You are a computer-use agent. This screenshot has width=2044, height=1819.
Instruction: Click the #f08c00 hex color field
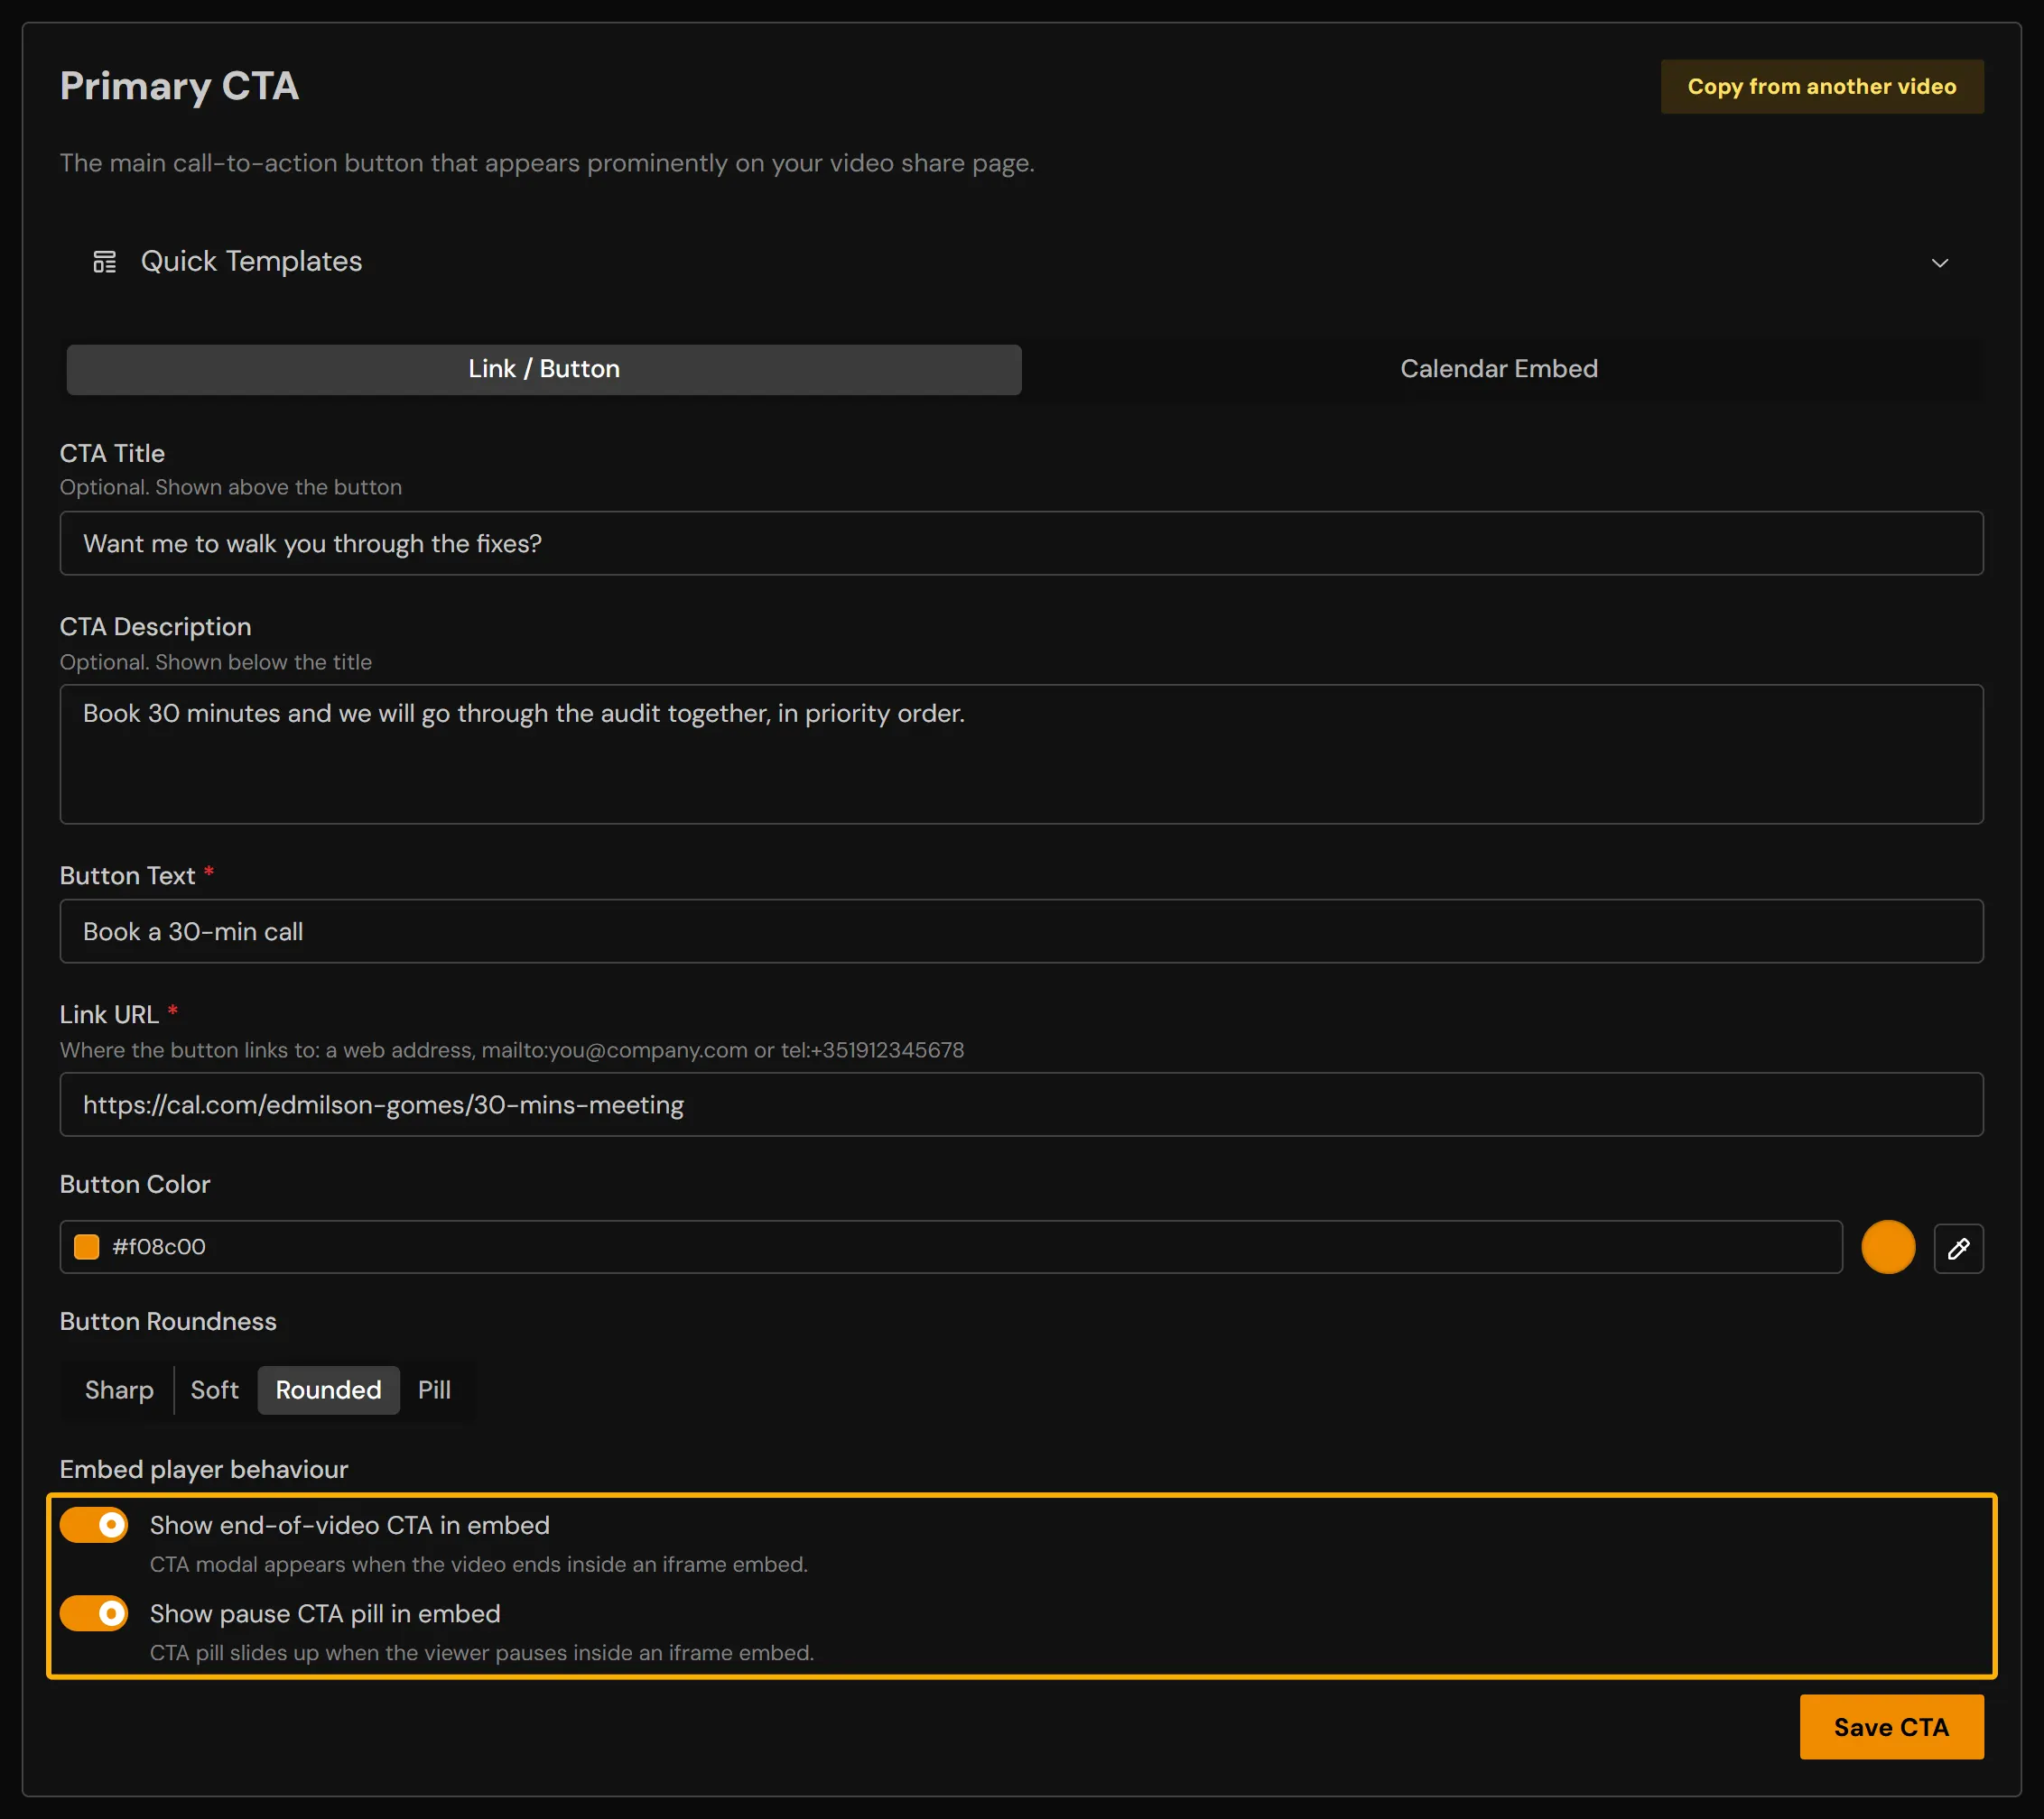[x=951, y=1246]
